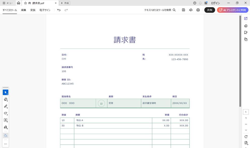This screenshot has width=250, height=148.
Task: Select the lasso annotation tool
Action: pyautogui.click(x=6, y=113)
